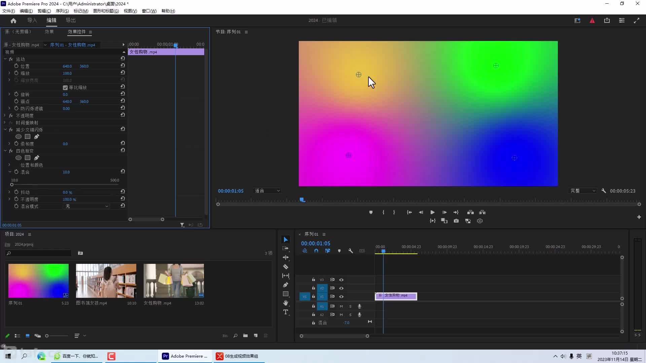
Task: Switch to the 导出 workspace tab
Action: point(71,21)
